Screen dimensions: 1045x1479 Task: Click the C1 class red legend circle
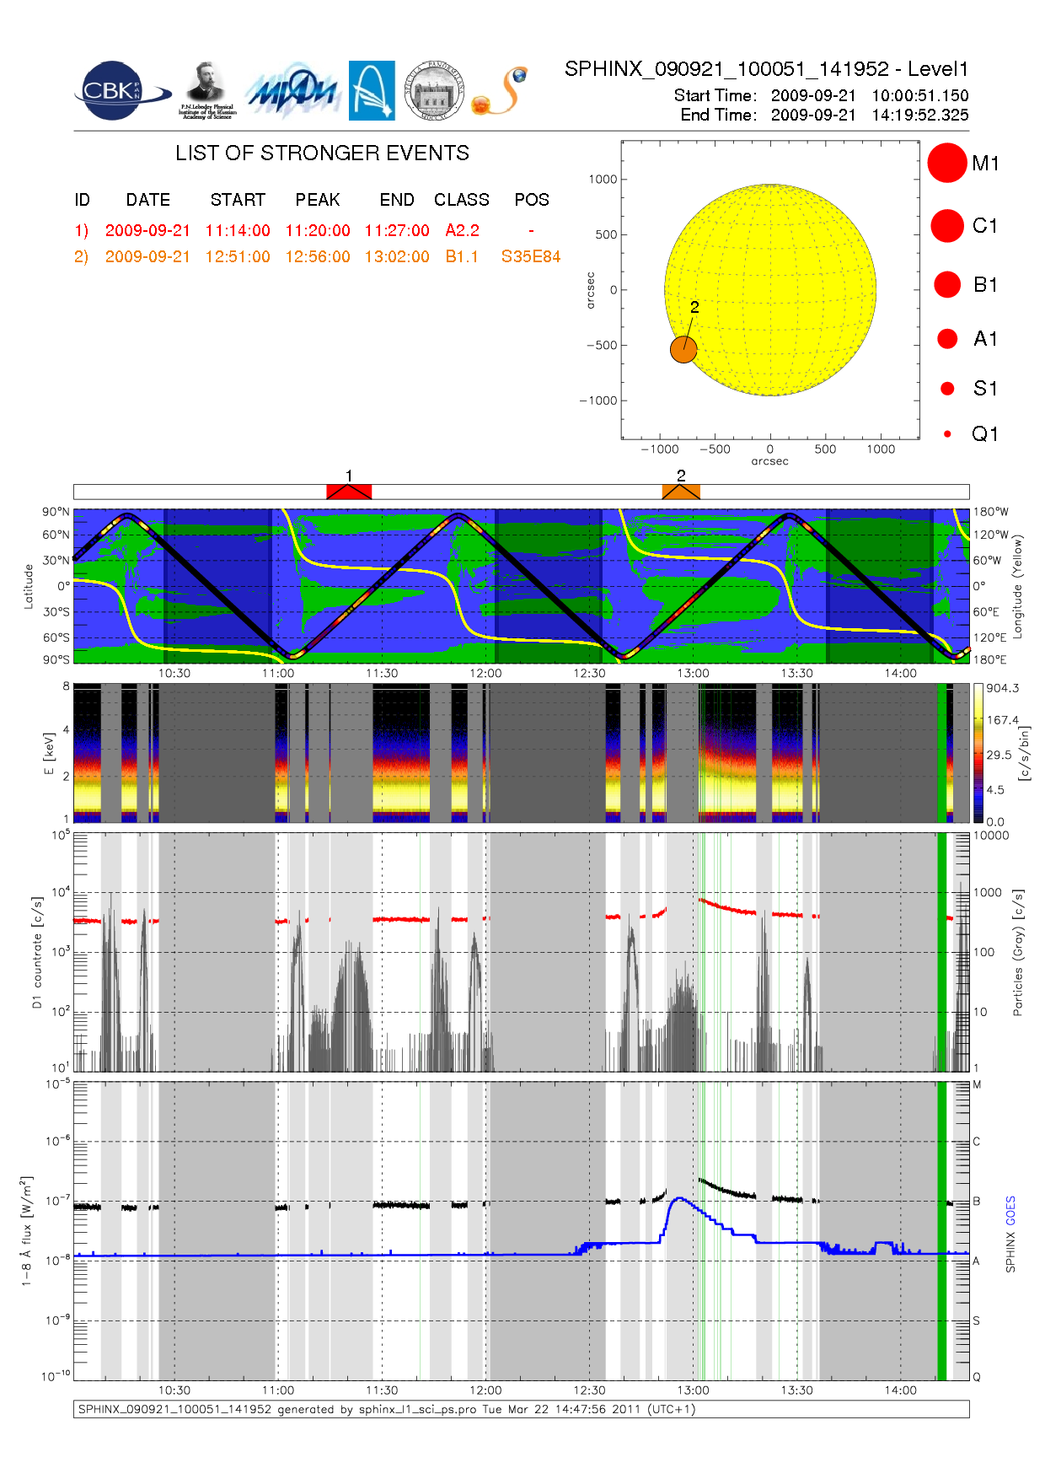[x=947, y=226]
